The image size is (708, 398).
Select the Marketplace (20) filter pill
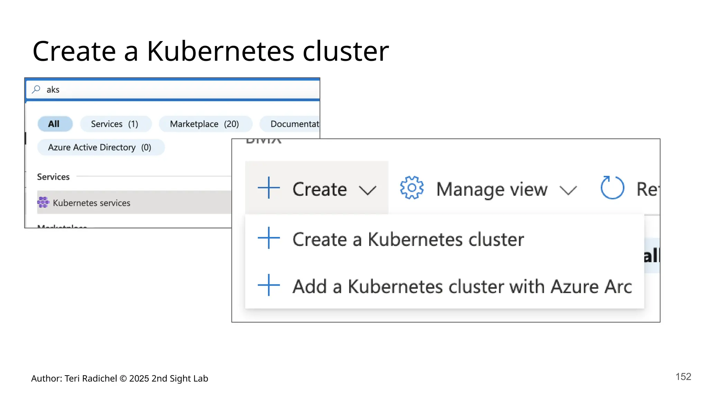tap(205, 124)
